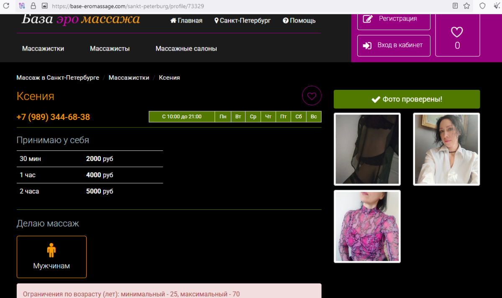
Task: Add profile to favorites via circled heart
Action: click(x=312, y=96)
